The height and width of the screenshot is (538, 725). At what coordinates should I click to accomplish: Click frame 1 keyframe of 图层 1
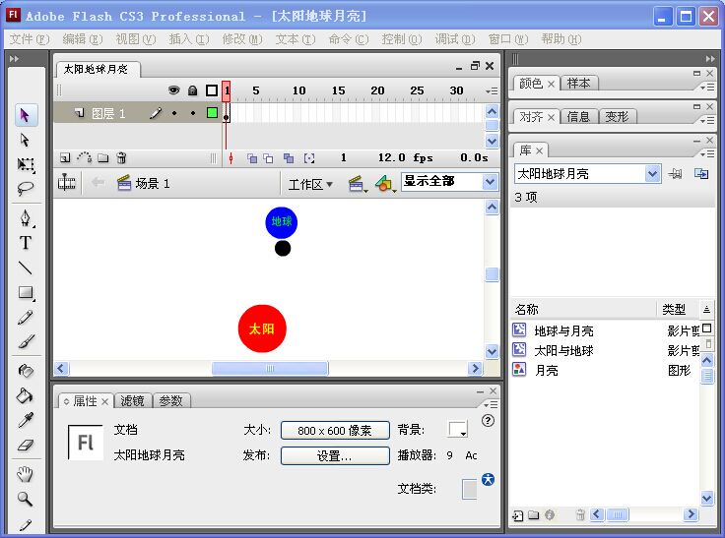227,113
